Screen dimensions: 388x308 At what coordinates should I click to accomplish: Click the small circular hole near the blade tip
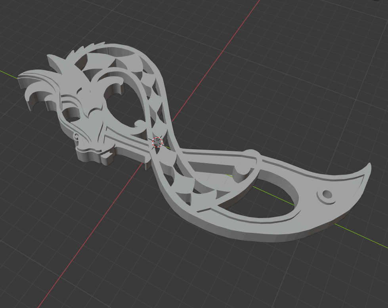(327, 194)
